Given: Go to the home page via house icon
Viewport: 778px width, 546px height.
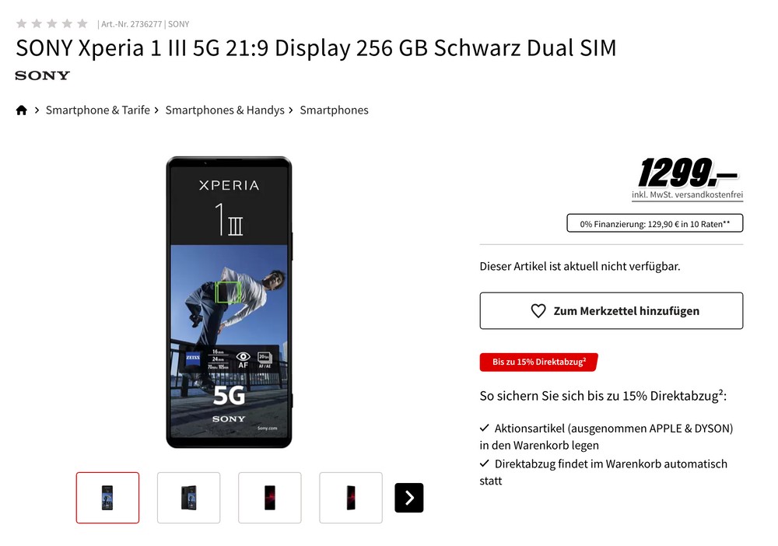Looking at the screenshot, I should [21, 110].
